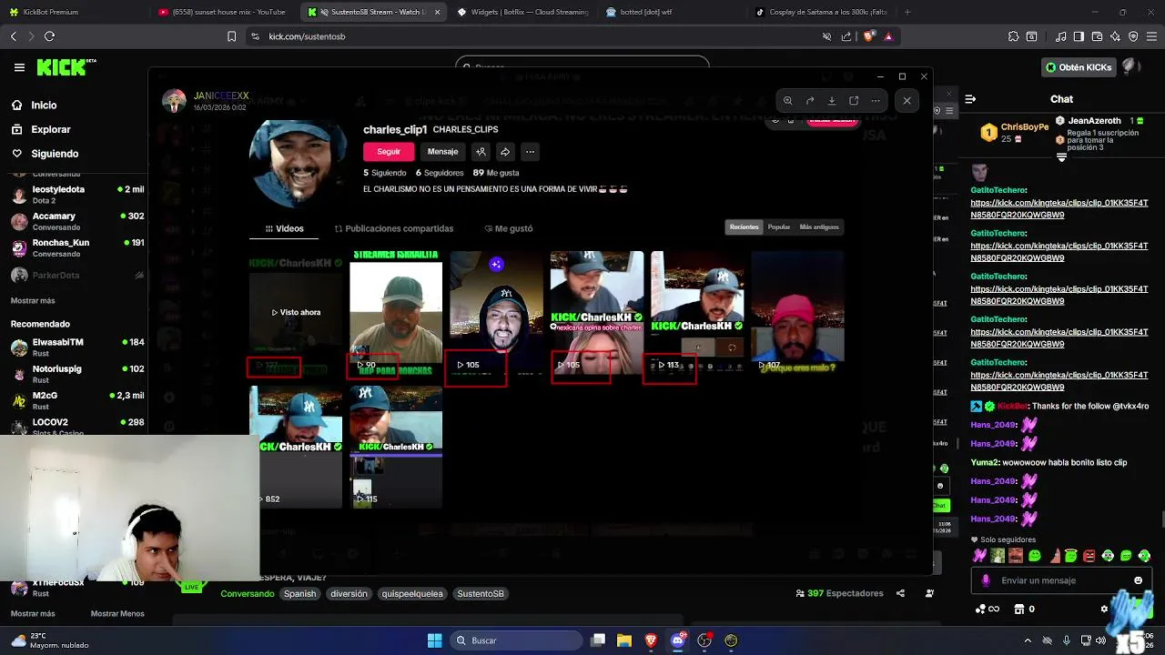The width and height of the screenshot is (1165, 655).
Task: Click the KICK beta logo
Action: (66, 67)
